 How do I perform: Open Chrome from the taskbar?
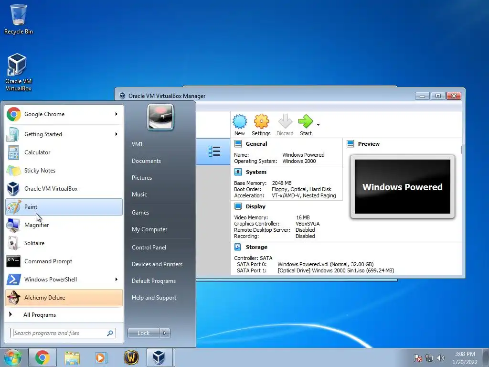(x=43, y=357)
